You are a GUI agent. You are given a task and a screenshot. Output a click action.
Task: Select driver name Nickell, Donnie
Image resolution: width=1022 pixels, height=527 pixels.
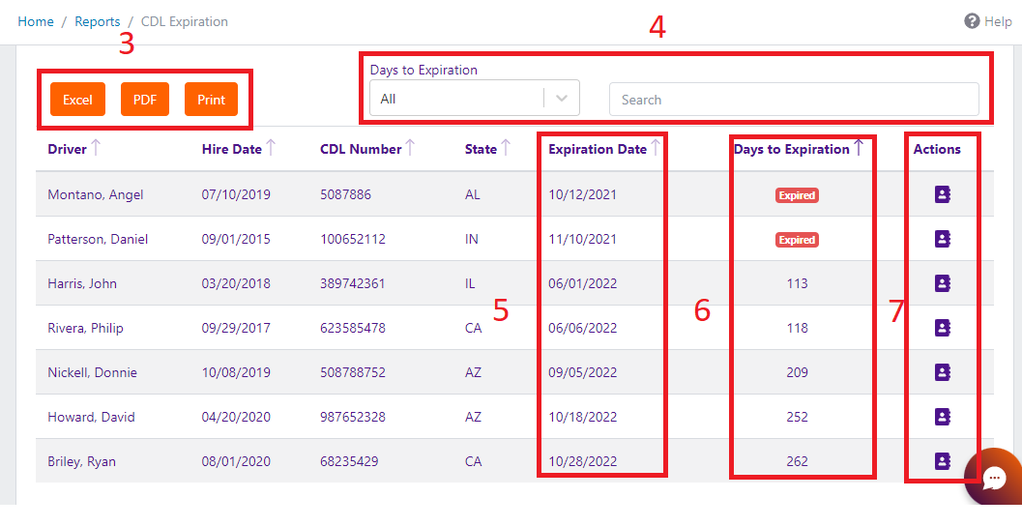point(93,372)
